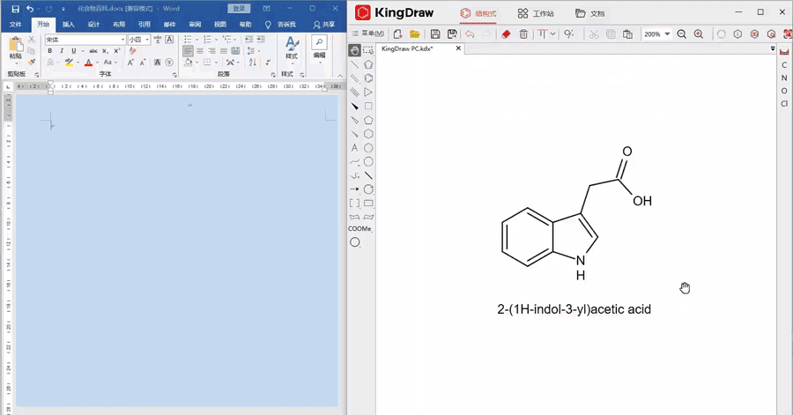
Task: Open the KingDraw 200% zoom dropdown
Action: coord(667,33)
